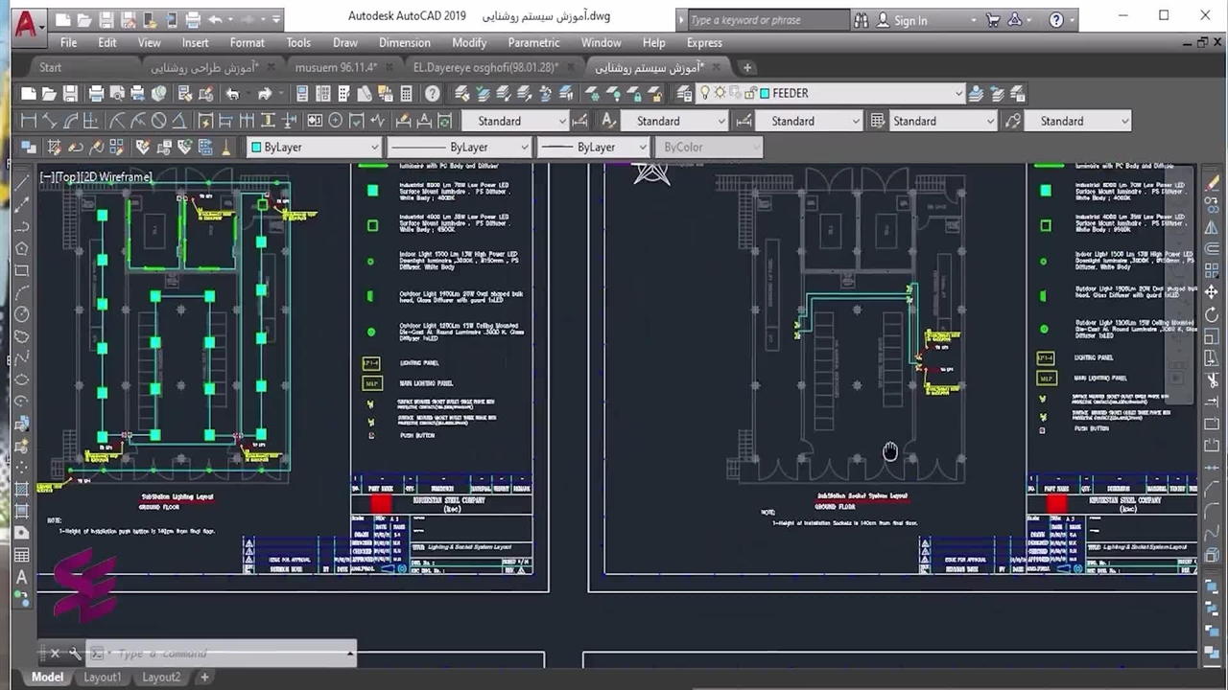Expand the FEEDER layer dropdown

tap(957, 94)
